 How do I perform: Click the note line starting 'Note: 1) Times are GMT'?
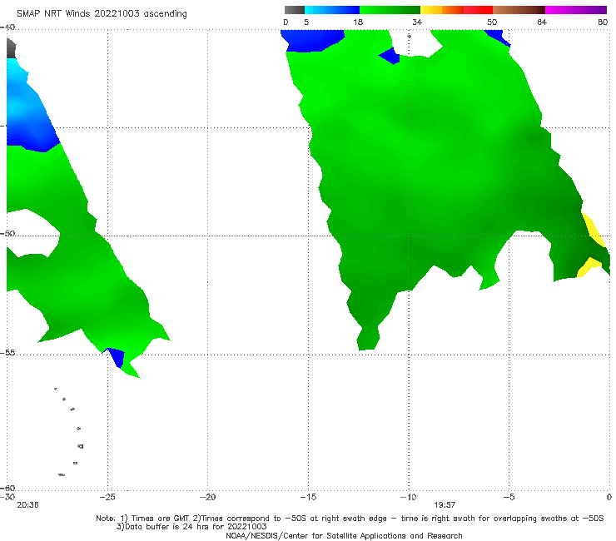pyautogui.click(x=350, y=519)
